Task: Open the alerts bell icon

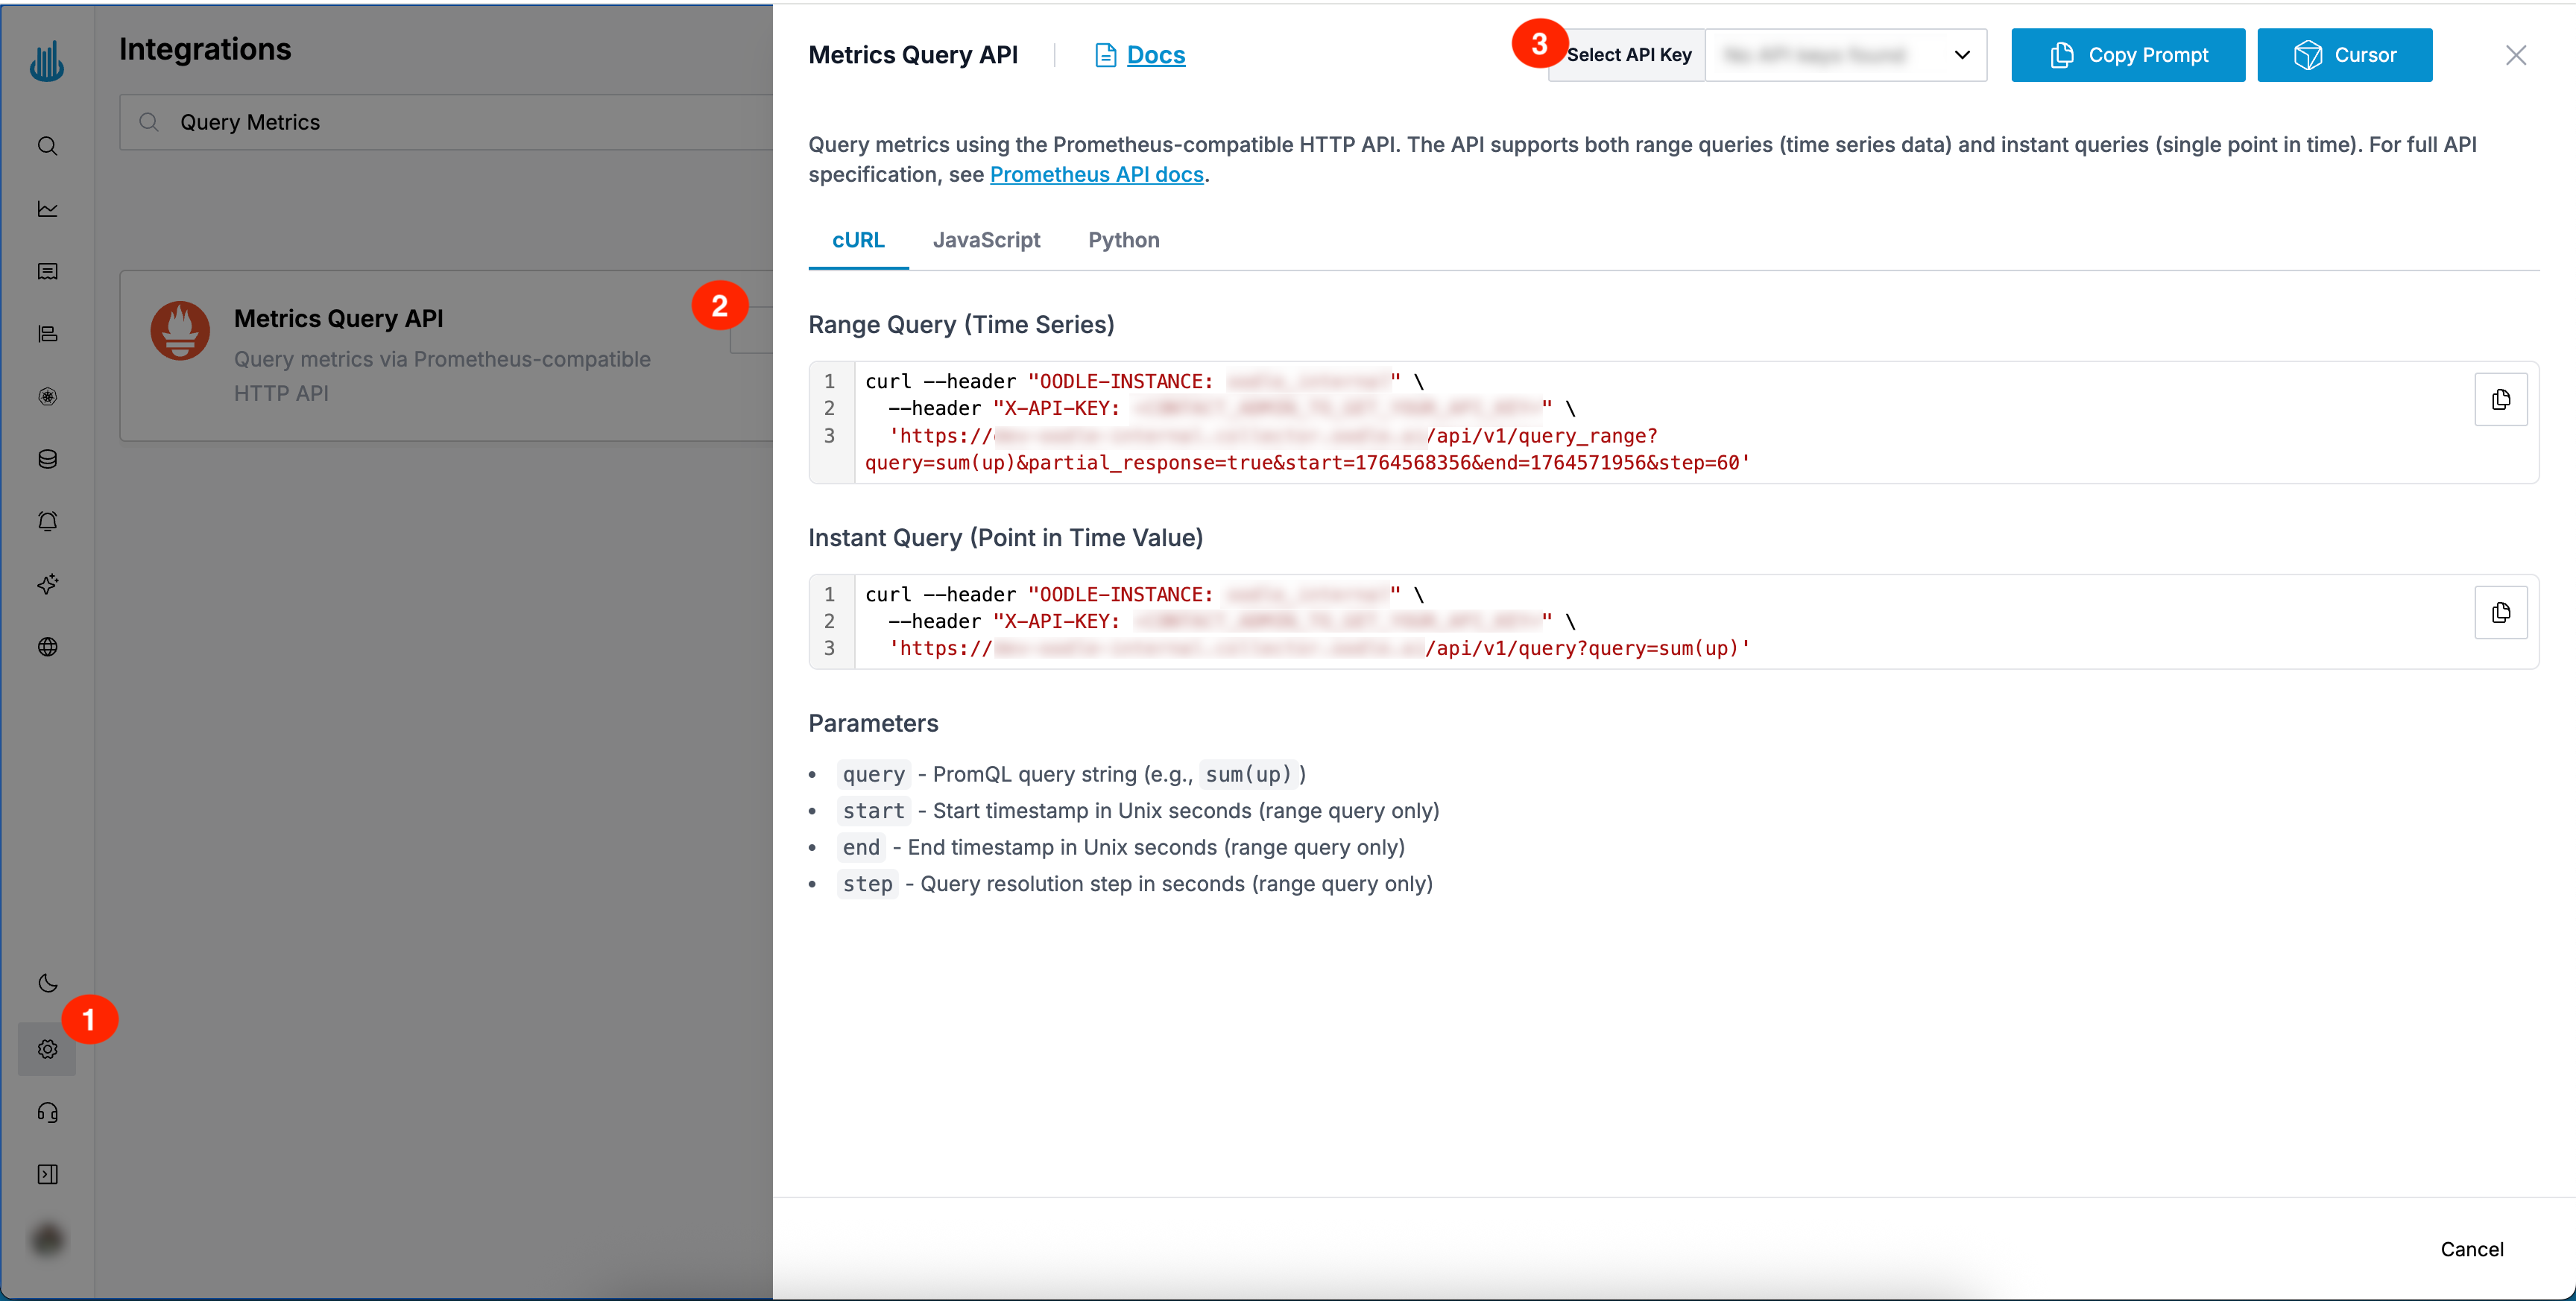Action: pyautogui.click(x=47, y=520)
